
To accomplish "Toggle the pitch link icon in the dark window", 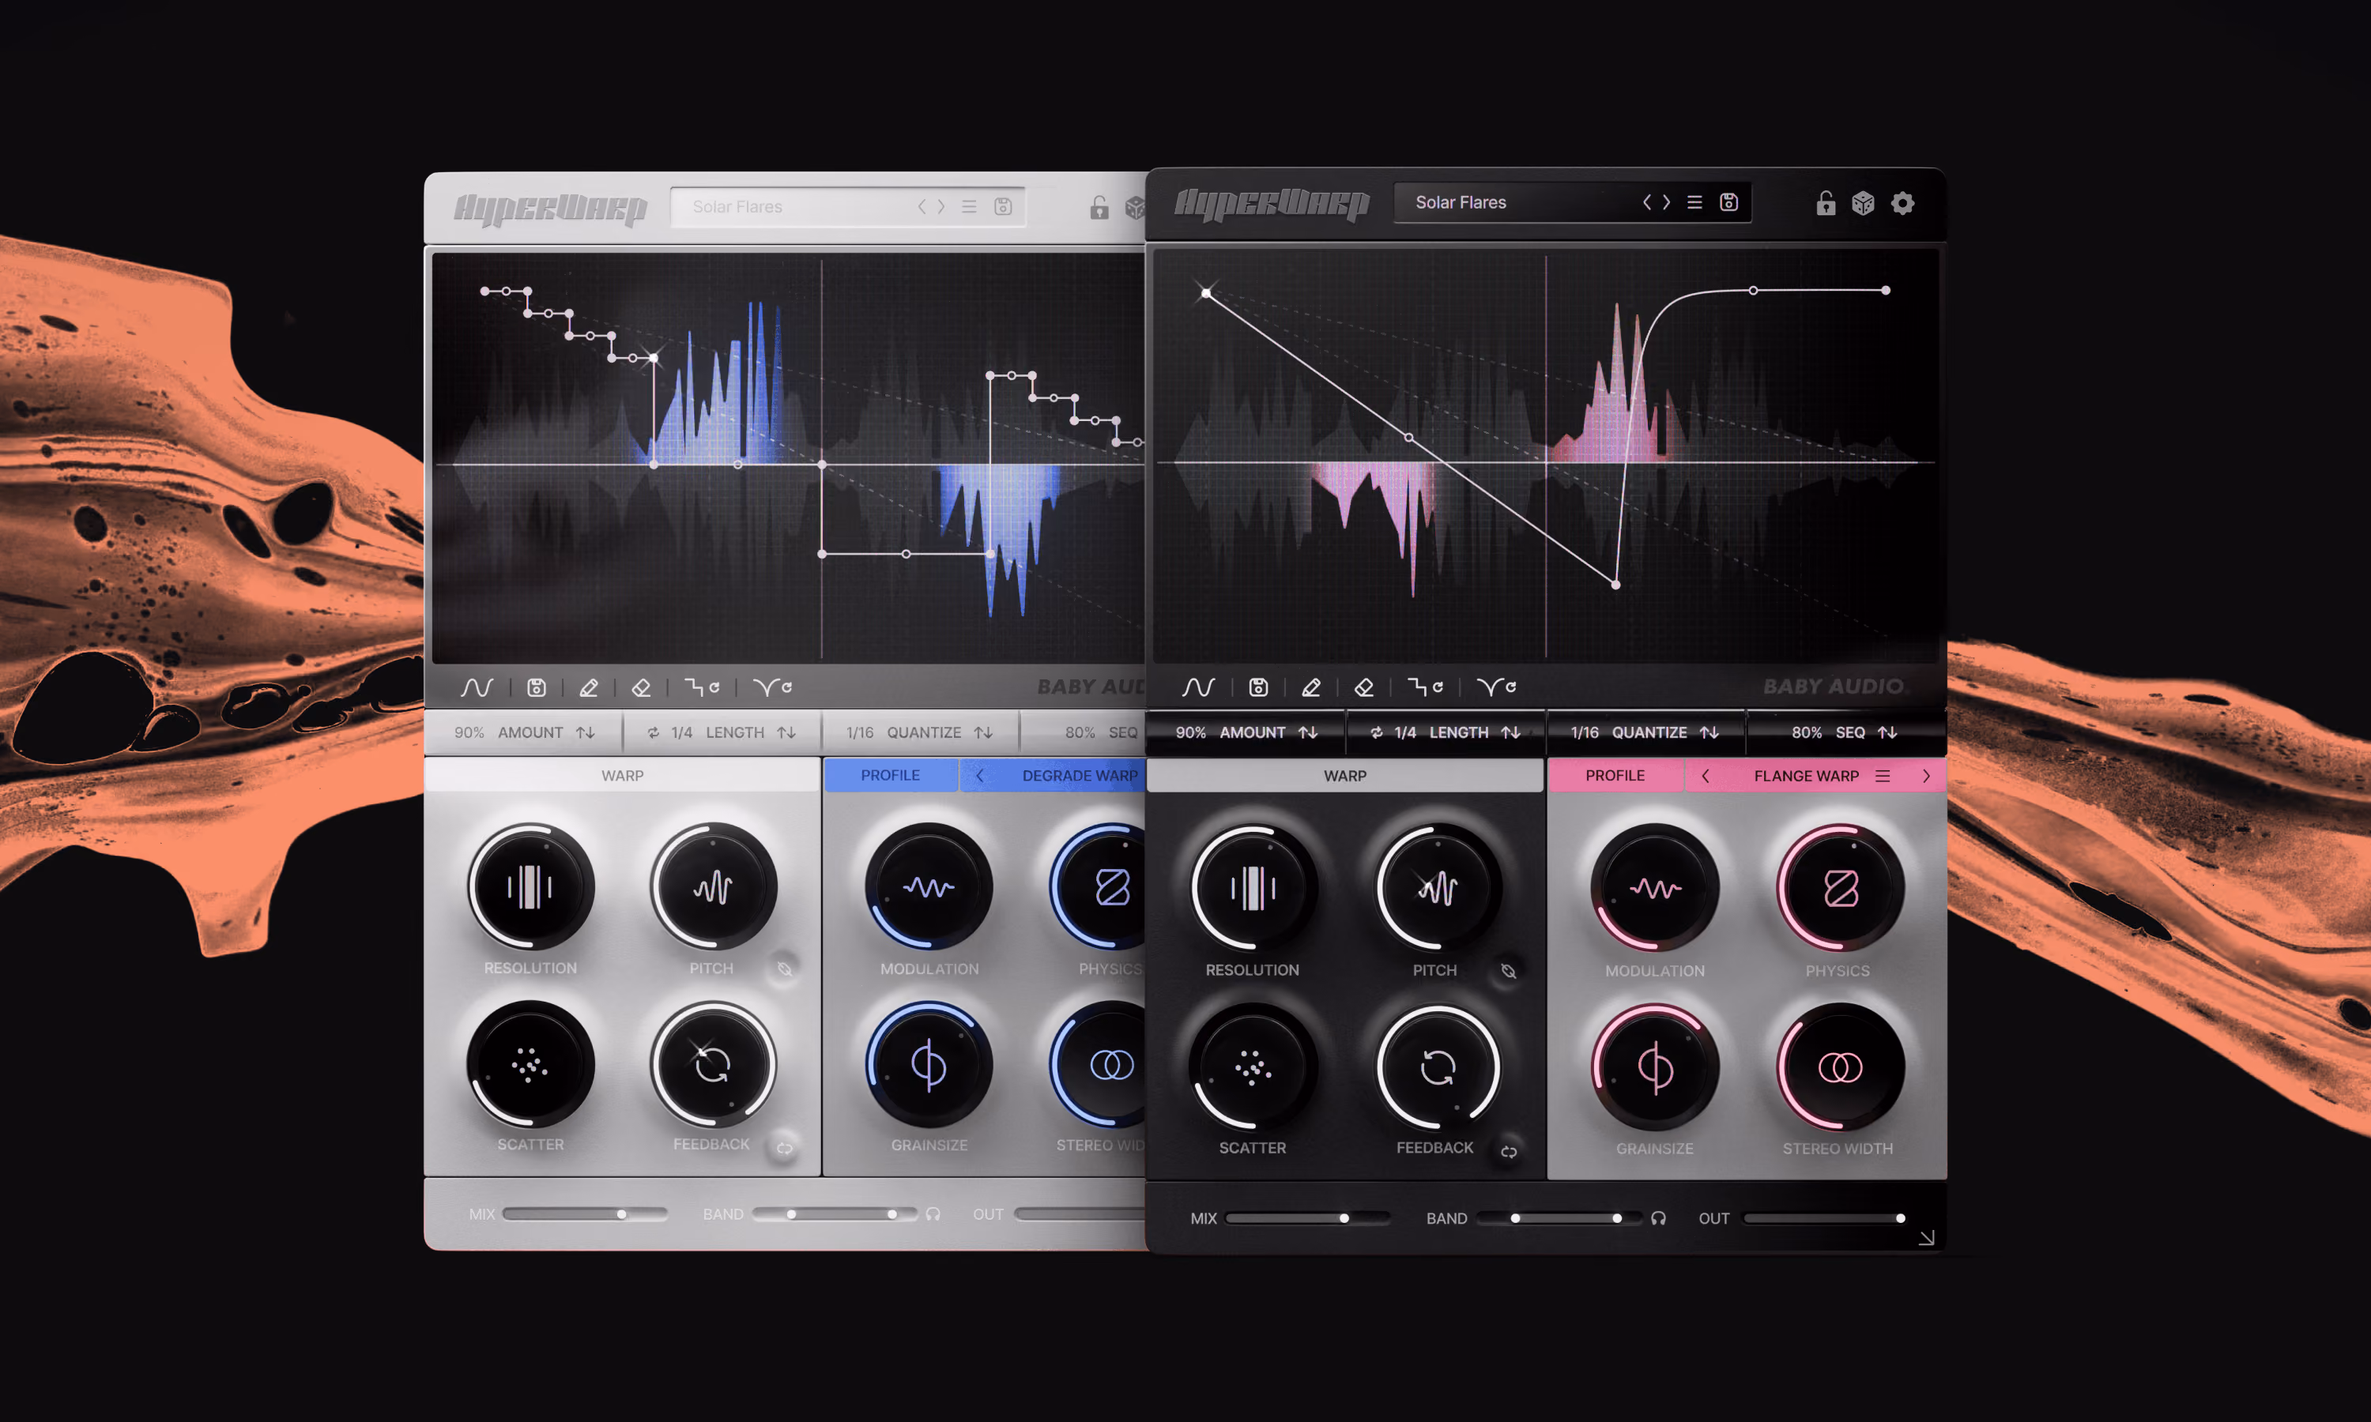I will pos(1509,971).
